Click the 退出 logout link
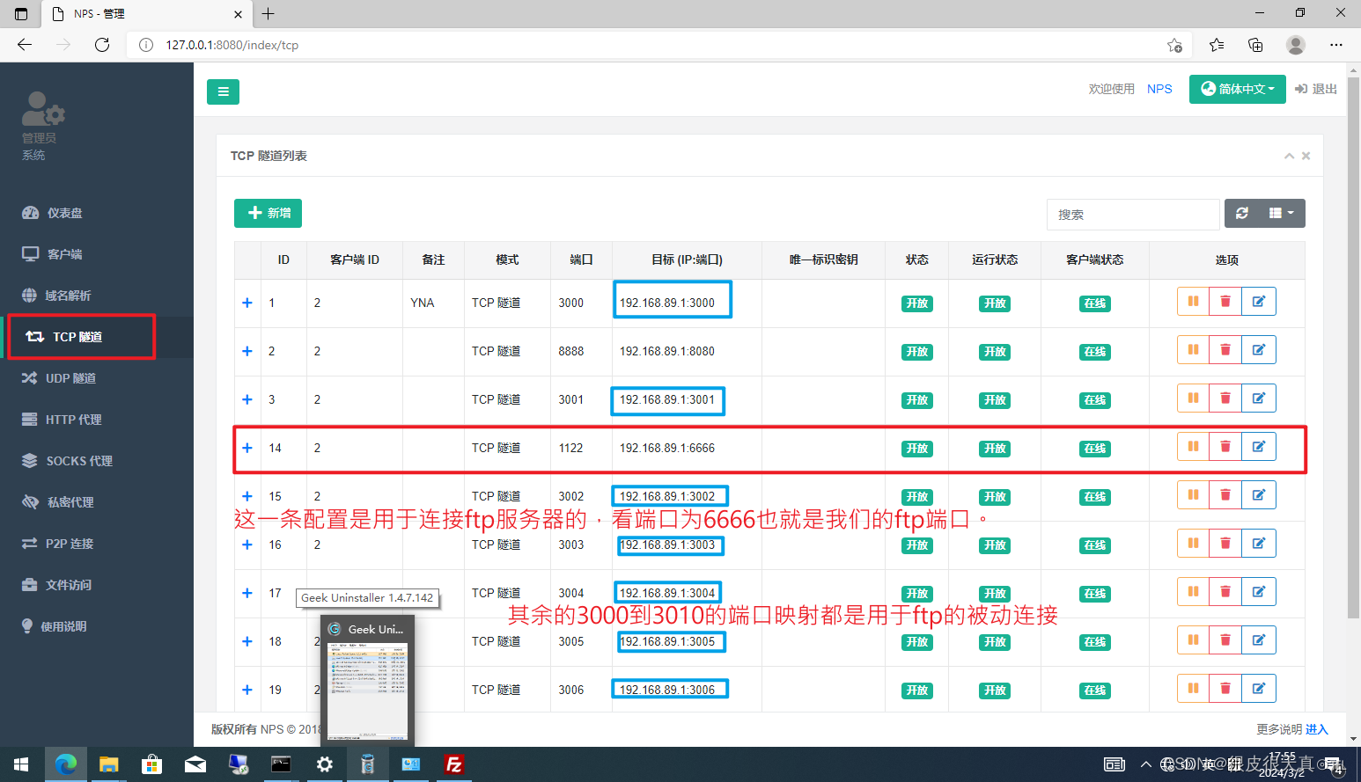 (x=1314, y=89)
